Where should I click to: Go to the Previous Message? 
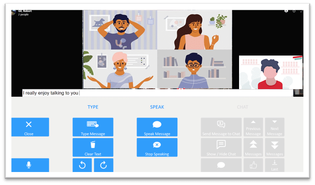point(253,127)
